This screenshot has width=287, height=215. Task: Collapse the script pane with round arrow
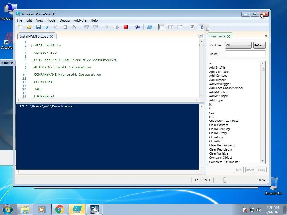pyautogui.click(x=201, y=36)
